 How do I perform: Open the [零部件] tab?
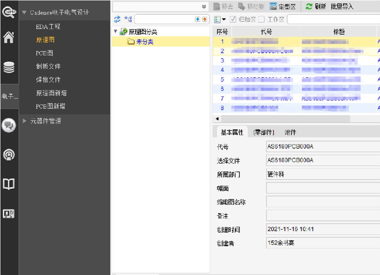tap(264, 132)
